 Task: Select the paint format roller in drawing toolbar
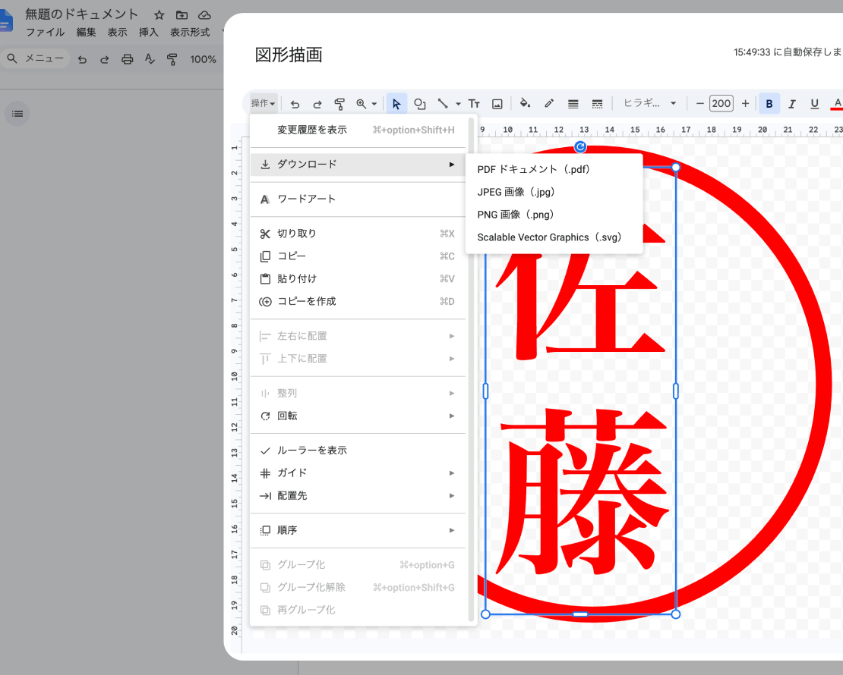(x=339, y=104)
